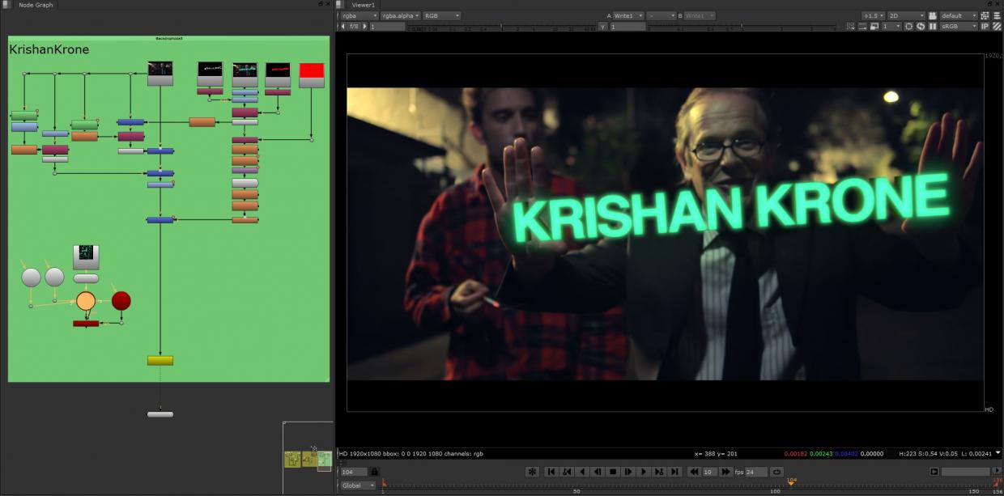Open the rgba channel layer dropdown
1004x496 pixels.
click(359, 15)
